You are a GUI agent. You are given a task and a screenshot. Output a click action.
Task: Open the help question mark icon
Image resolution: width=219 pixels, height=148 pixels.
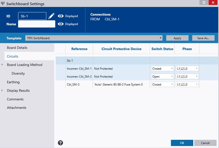point(60,143)
